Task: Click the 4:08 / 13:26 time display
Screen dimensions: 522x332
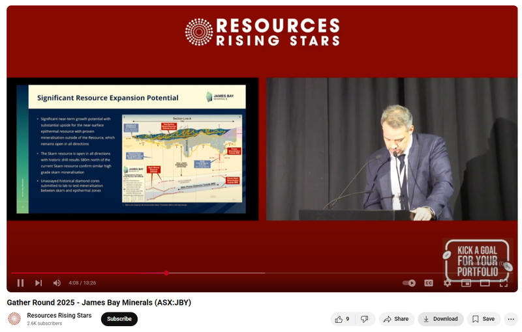Action: [x=82, y=283]
